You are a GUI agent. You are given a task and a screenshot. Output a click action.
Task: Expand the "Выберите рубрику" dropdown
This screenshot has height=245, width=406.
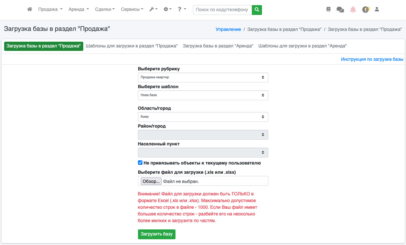[x=203, y=77]
